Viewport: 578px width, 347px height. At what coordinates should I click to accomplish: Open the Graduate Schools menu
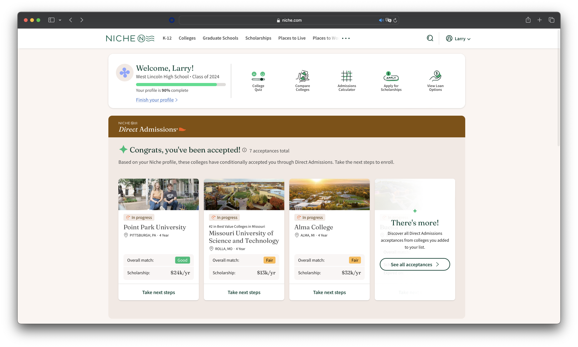click(x=221, y=38)
